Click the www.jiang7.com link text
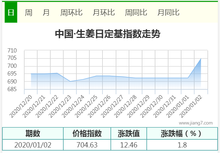220x153 pixels. tap(196, 123)
